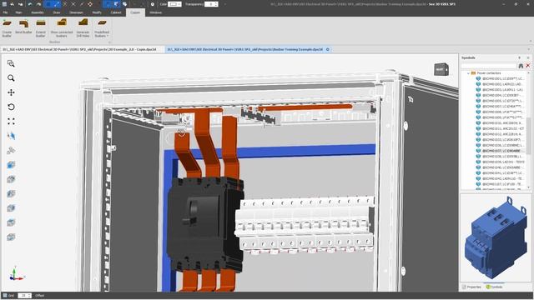The height and width of the screenshot is (300, 534).
Task: Open the Predefined Busbars dropdown
Action: [102, 27]
